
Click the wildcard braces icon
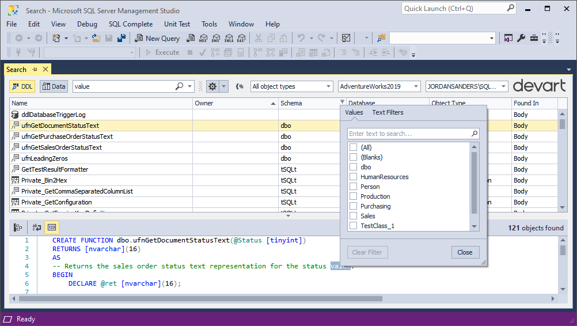pos(240,86)
